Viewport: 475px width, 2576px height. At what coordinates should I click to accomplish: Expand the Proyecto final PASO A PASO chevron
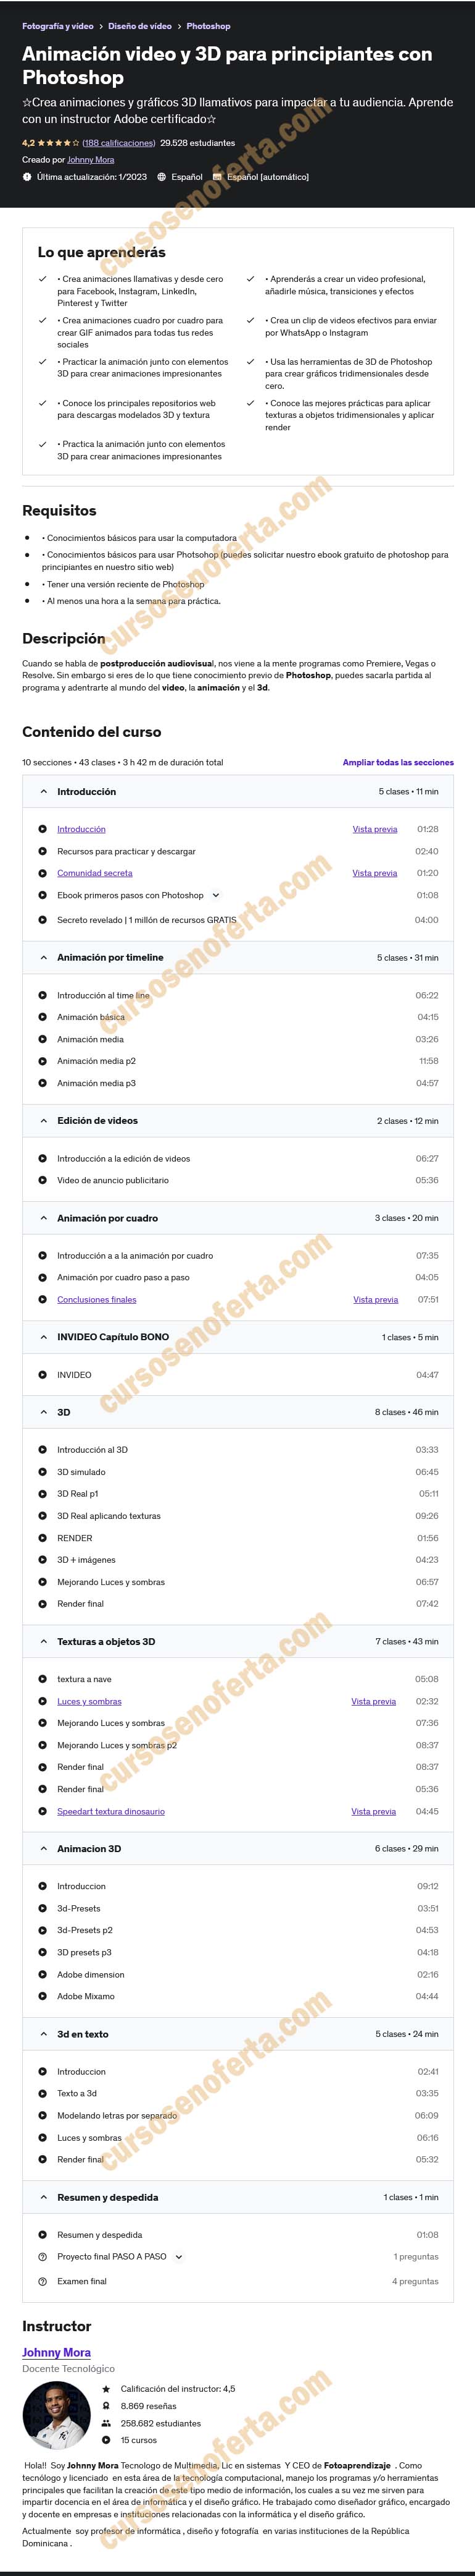(x=179, y=2257)
